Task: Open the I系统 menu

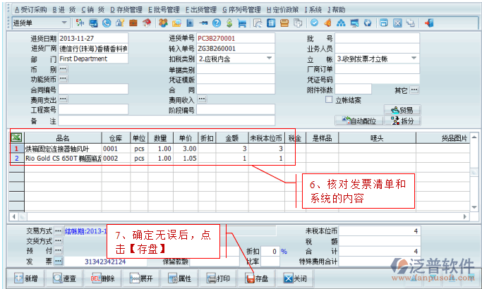Action: (x=313, y=10)
